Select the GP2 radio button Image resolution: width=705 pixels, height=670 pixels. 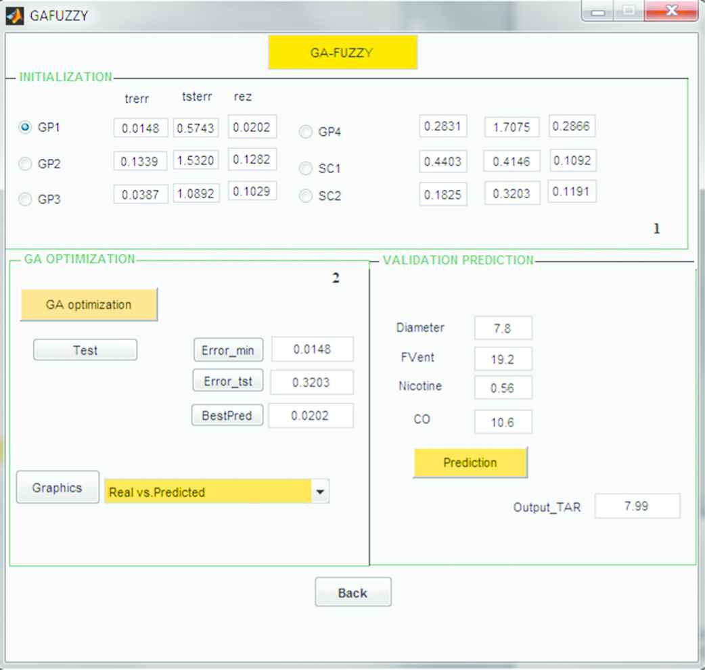click(26, 164)
